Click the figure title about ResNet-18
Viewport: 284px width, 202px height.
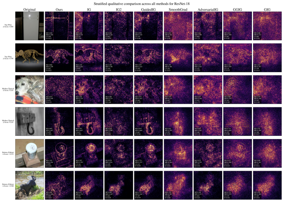[141, 4]
